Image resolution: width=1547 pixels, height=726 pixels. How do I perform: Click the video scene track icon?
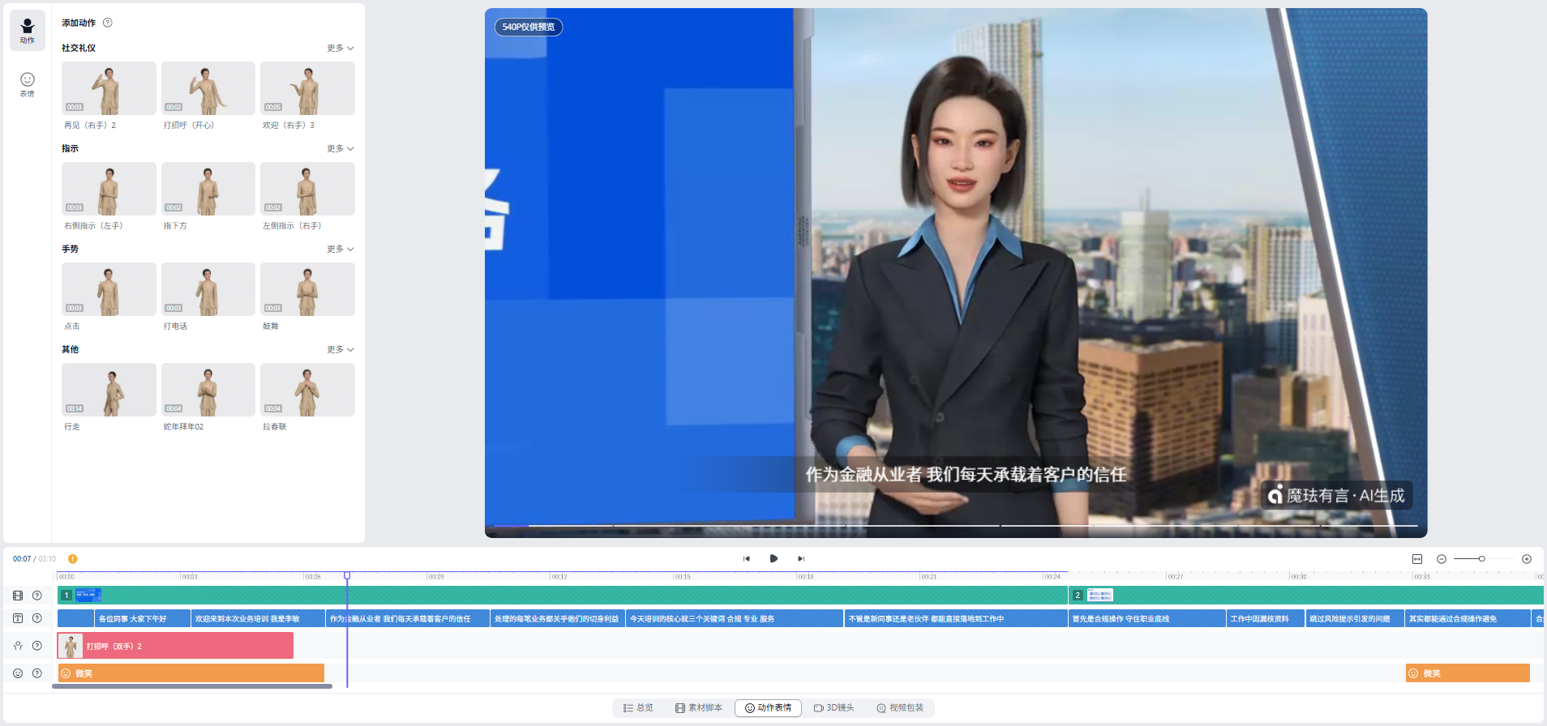(18, 596)
